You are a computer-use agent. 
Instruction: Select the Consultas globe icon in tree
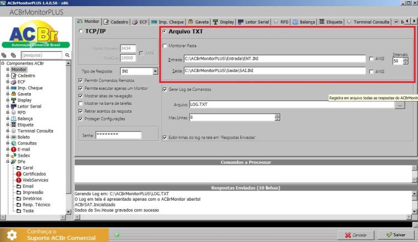[x=13, y=143]
